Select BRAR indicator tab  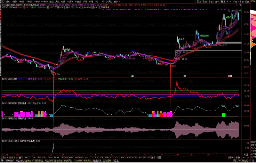point(56,158)
